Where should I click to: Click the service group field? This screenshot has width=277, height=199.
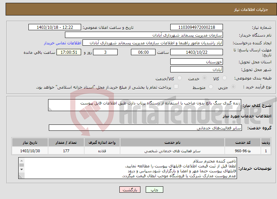pyautogui.click(x=145, y=128)
